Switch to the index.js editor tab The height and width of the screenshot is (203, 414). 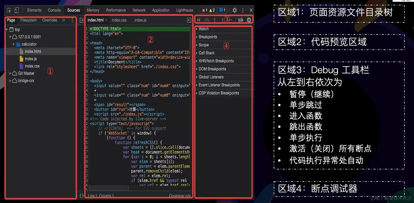click(140, 20)
